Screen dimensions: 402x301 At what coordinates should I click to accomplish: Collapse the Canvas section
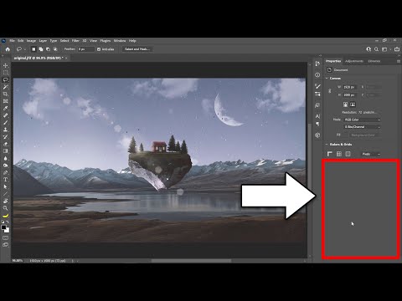point(327,79)
